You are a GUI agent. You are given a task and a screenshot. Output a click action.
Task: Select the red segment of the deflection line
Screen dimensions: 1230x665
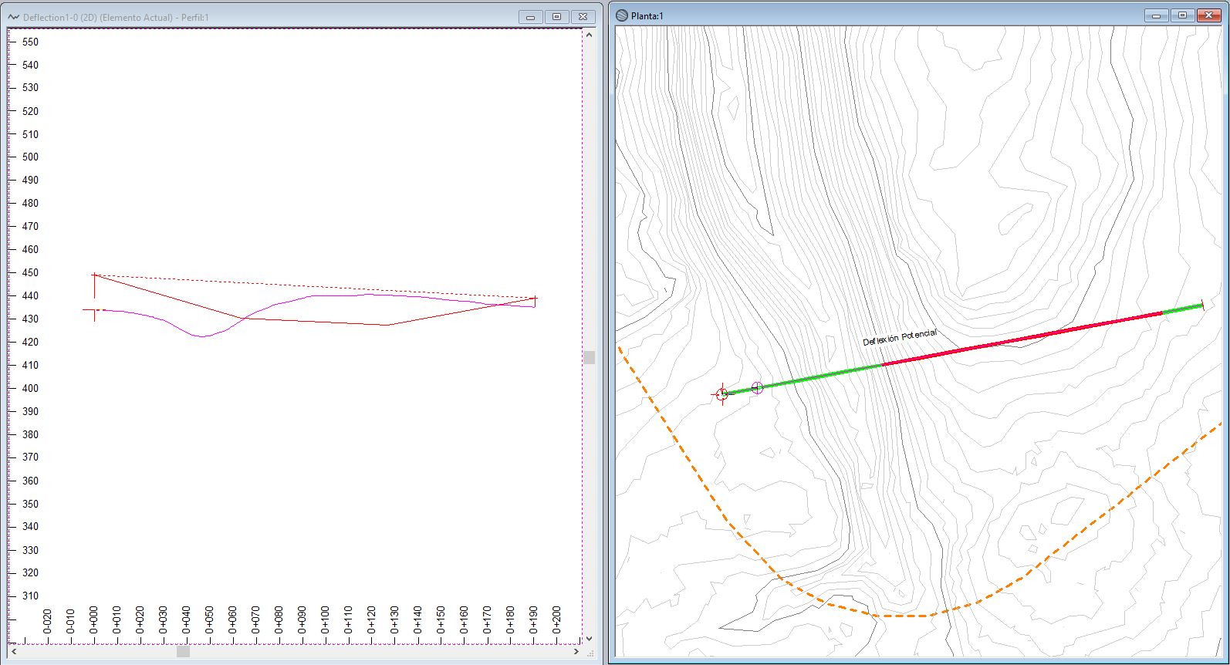(x=1019, y=339)
